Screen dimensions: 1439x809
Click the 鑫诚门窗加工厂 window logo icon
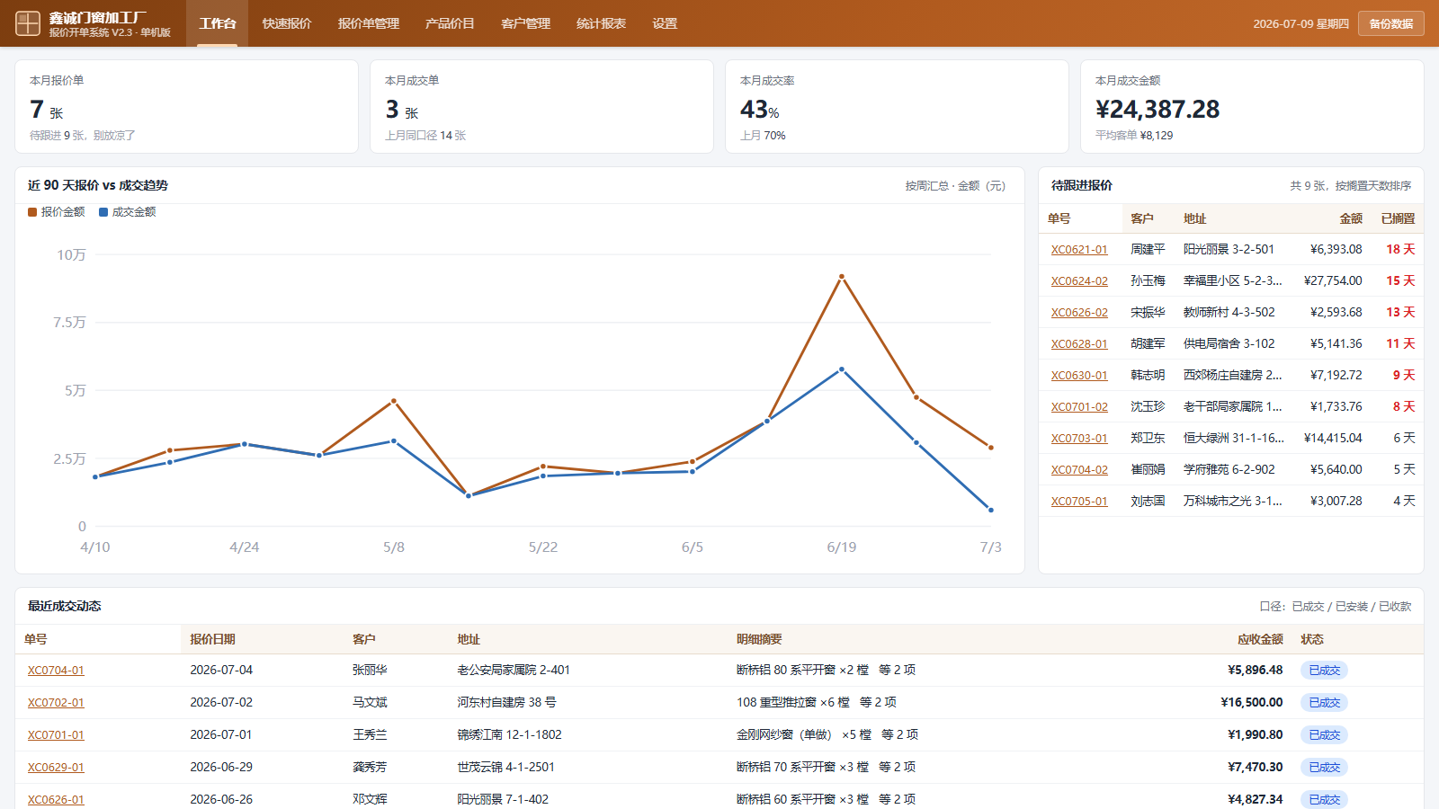(x=28, y=23)
